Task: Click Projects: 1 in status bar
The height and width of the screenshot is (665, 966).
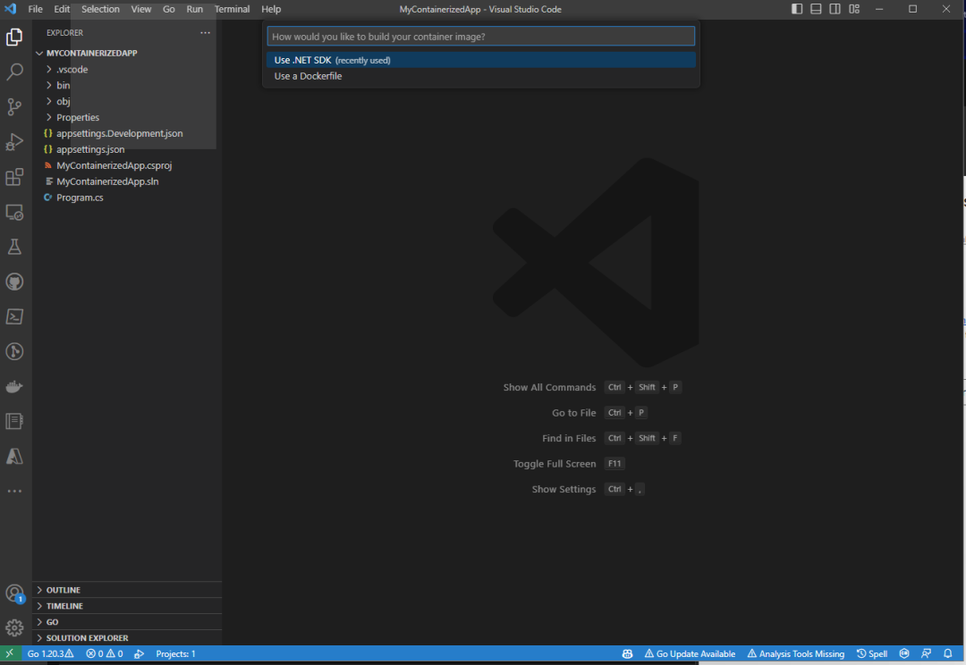Action: click(175, 654)
